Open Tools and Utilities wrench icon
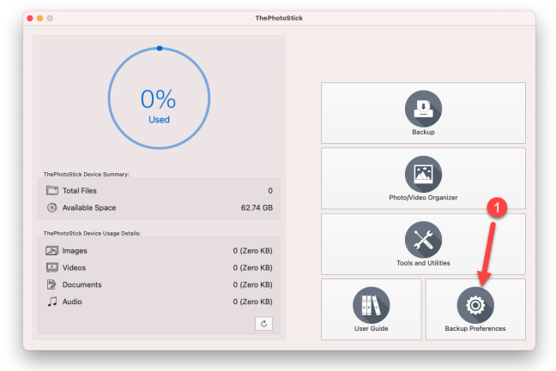The width and height of the screenshot is (556, 371). tap(423, 240)
